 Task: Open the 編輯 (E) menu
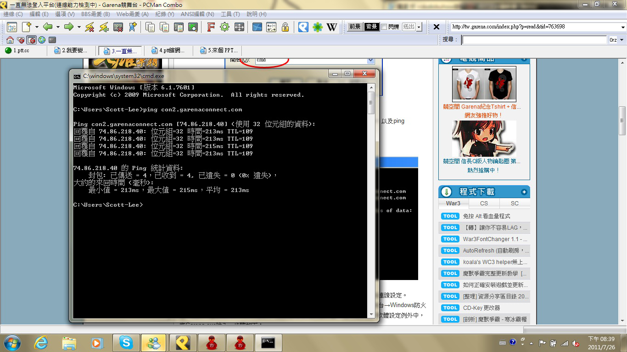click(x=39, y=14)
